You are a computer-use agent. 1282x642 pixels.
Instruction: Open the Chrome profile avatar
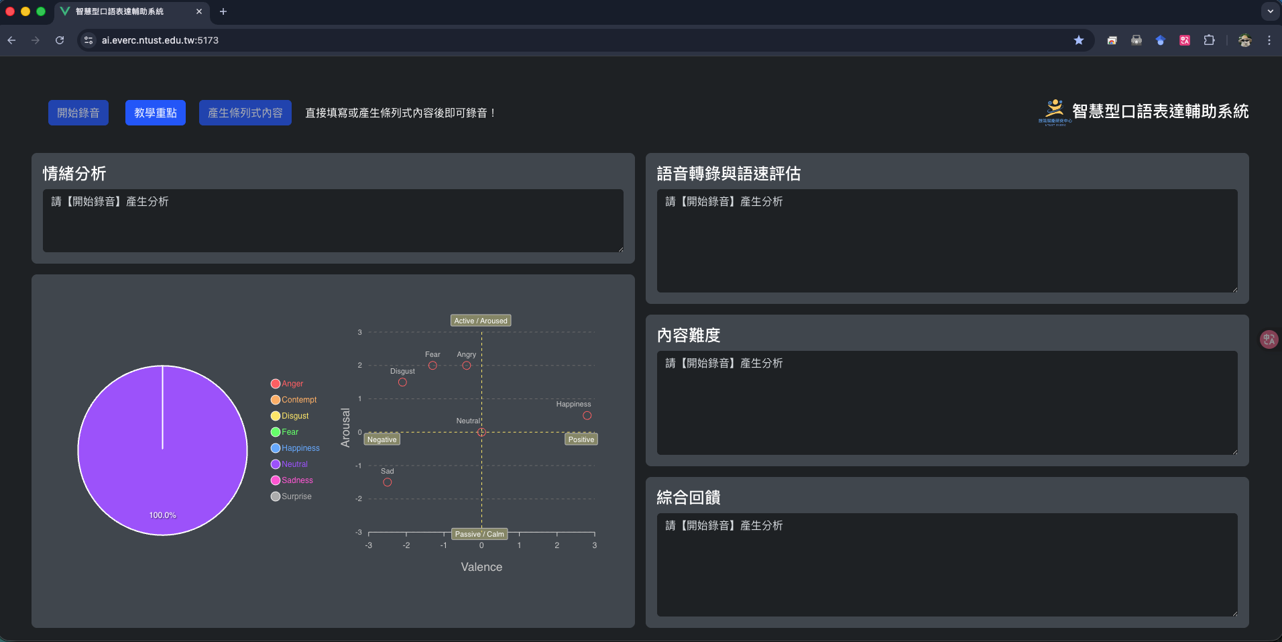[1244, 40]
